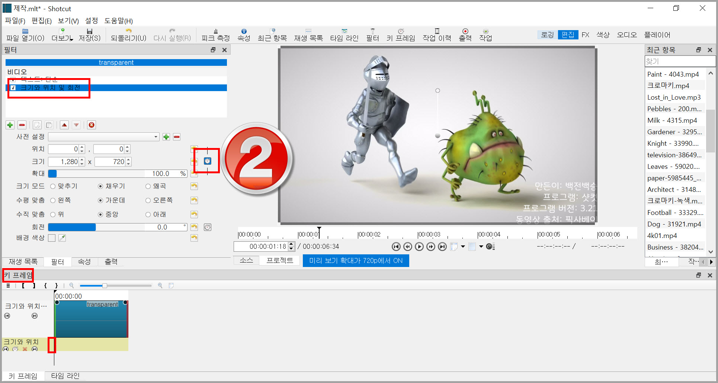The image size is (718, 383).
Task: Click the 미리 보기 확대가 720p에서 ON notice
Action: [x=356, y=261]
